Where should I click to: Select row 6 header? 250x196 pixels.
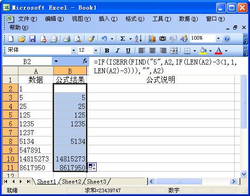click(x=10, y=124)
